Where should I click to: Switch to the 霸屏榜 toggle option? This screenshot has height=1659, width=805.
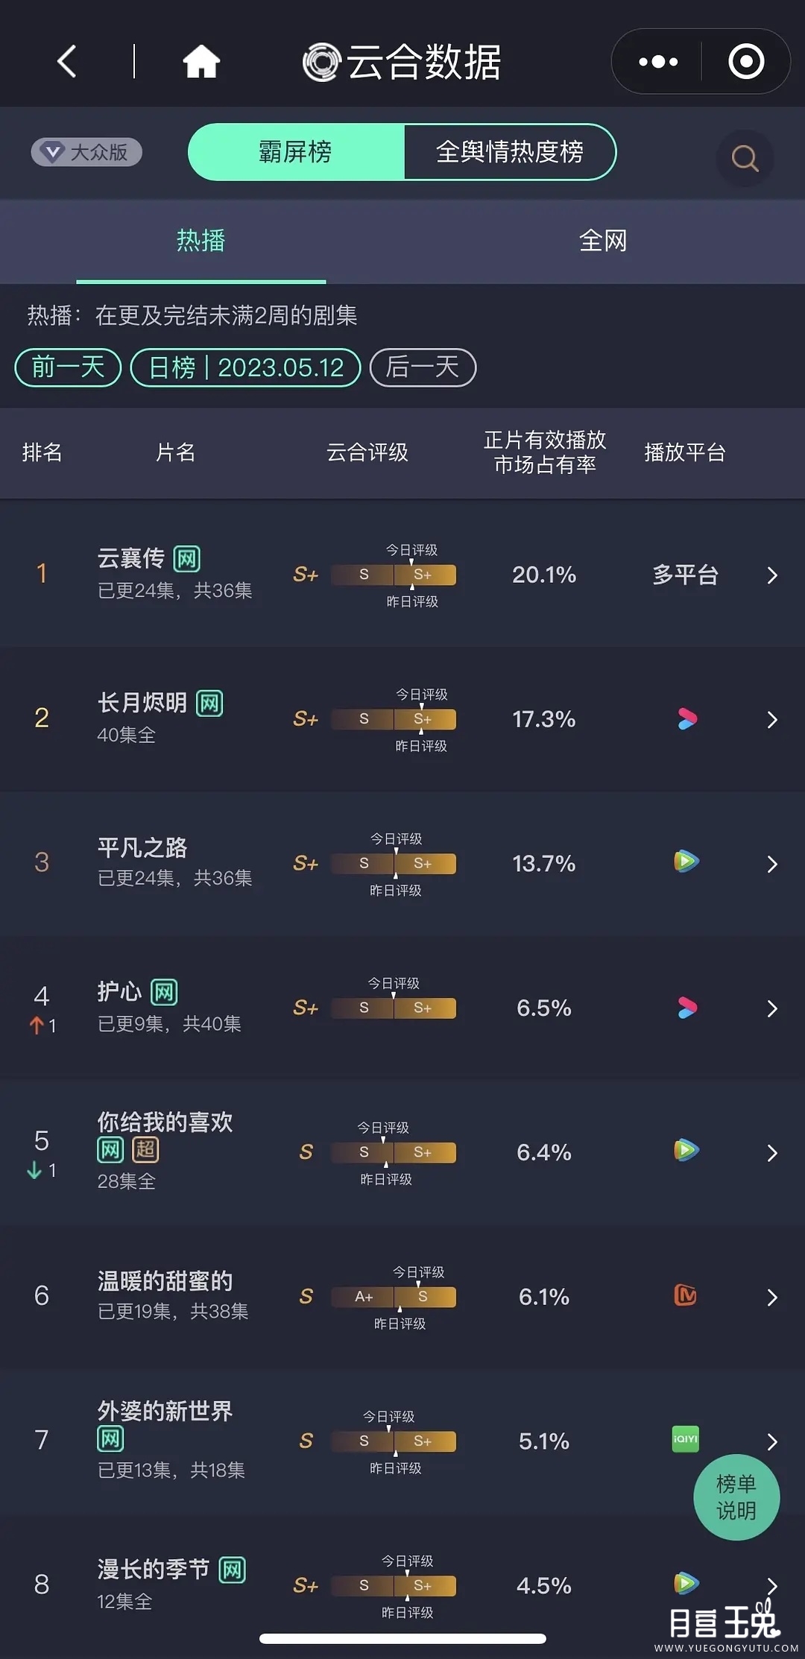pyautogui.click(x=296, y=152)
